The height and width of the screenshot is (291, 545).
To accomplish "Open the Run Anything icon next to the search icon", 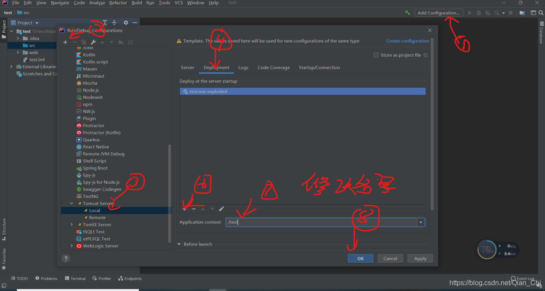I will (533, 13).
